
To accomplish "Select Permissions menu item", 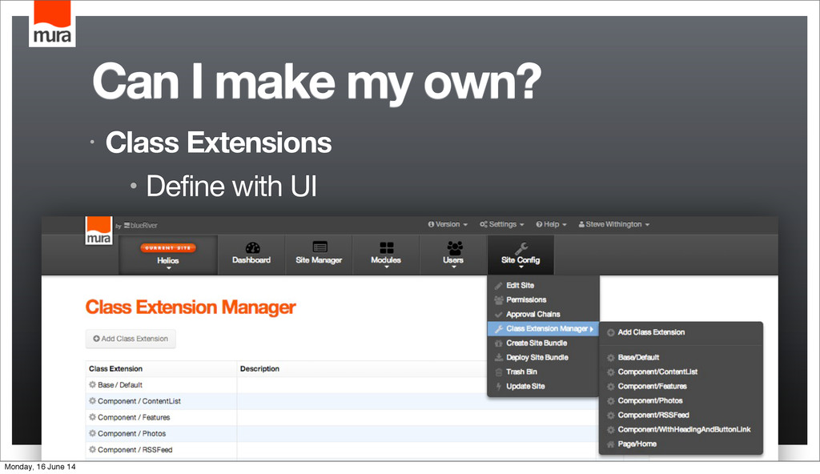I will pyautogui.click(x=544, y=299).
